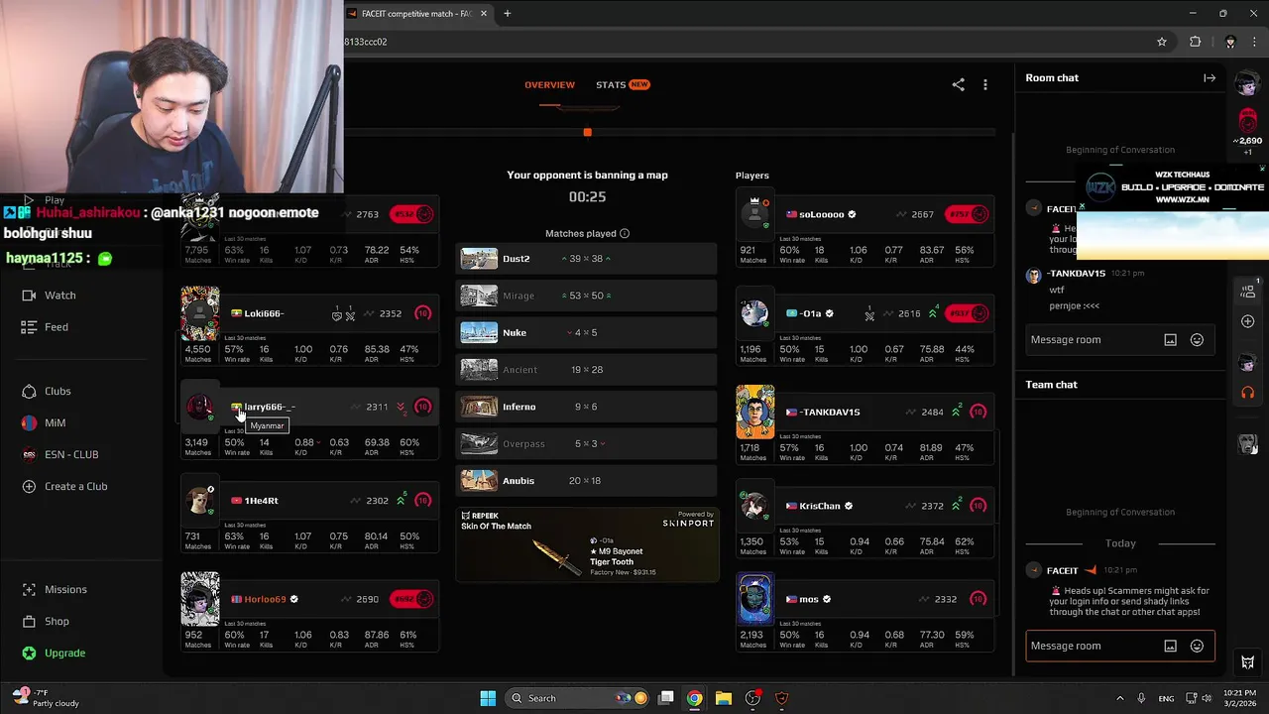1269x714 pixels.
Task: Open player soLooooo profile
Action: [822, 214]
